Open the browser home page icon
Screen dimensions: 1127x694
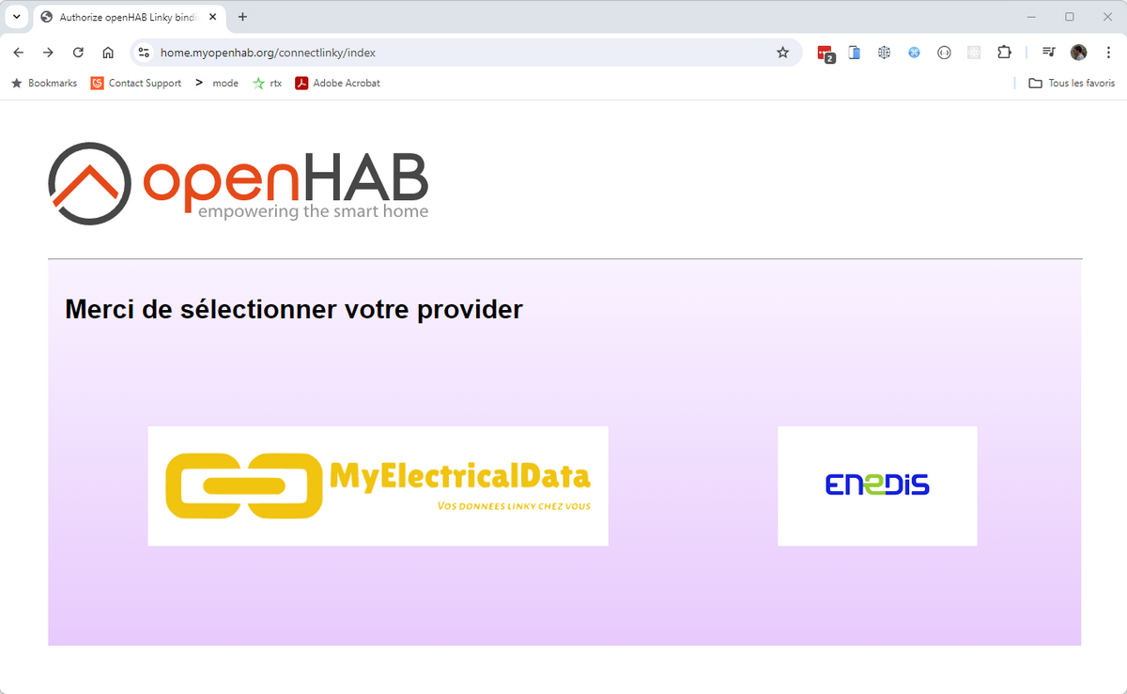pos(108,53)
